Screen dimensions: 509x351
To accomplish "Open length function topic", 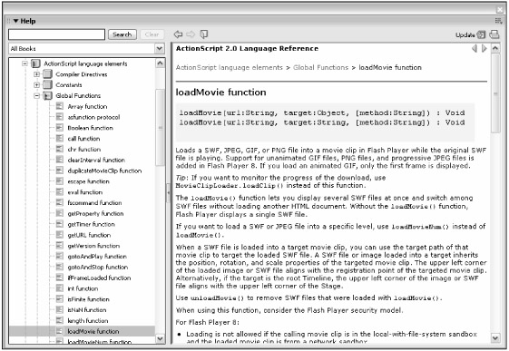I will click(88, 320).
